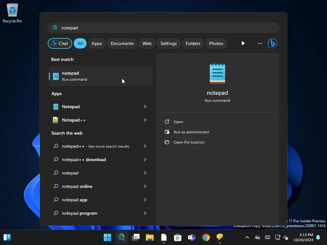The image size is (327, 245).
Task: Expand the 'notepad++ download' chevron
Action: (x=145, y=160)
